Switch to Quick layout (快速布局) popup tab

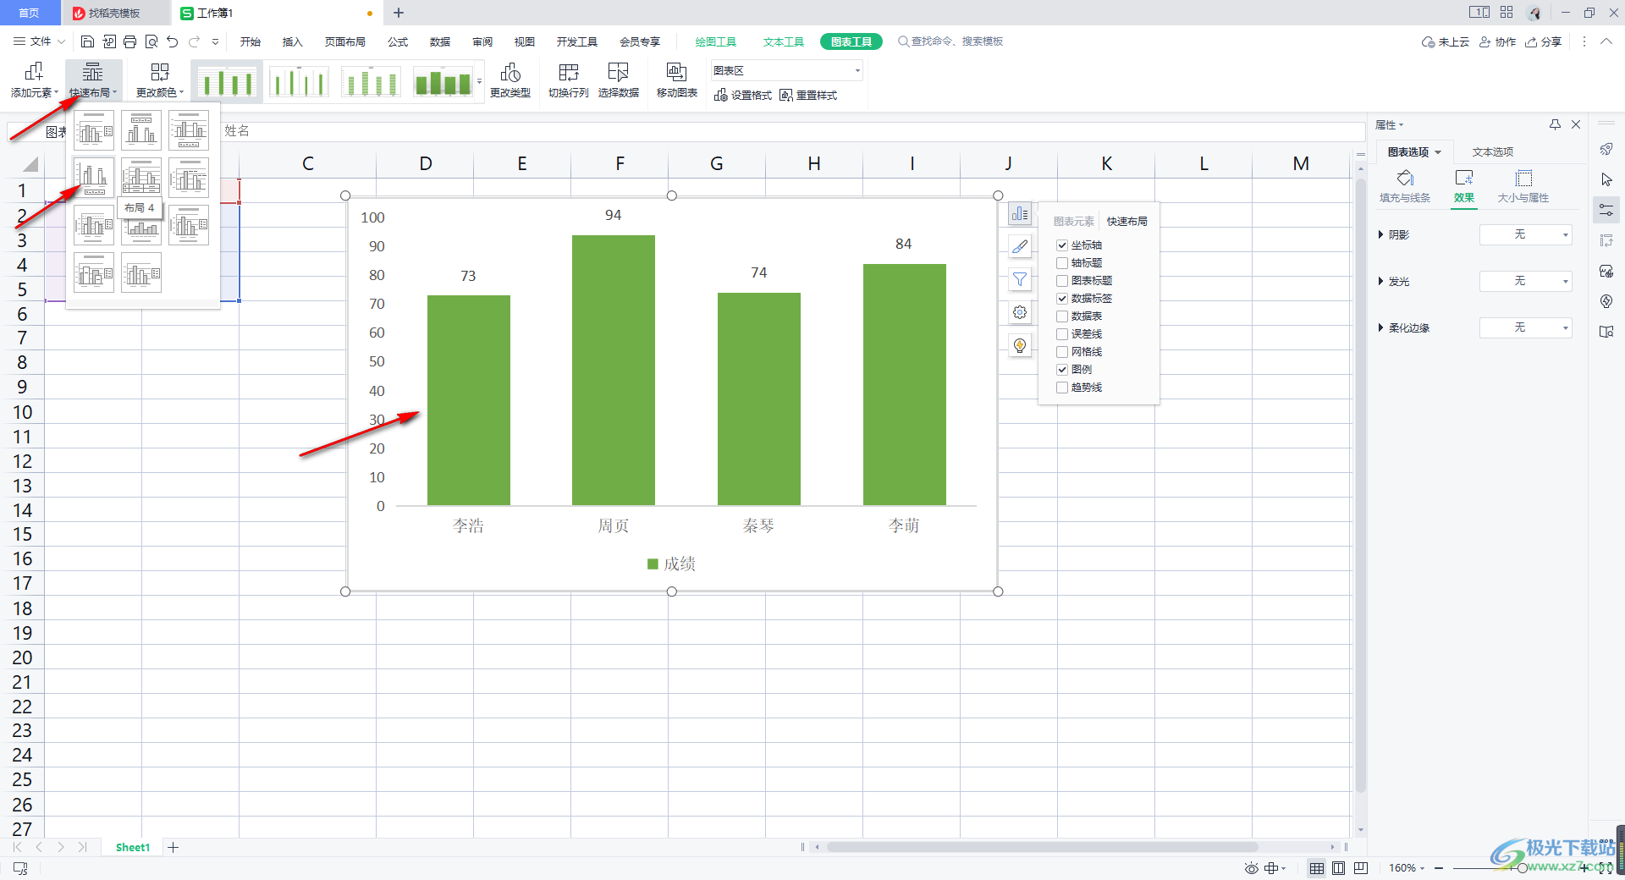pyautogui.click(x=1127, y=222)
